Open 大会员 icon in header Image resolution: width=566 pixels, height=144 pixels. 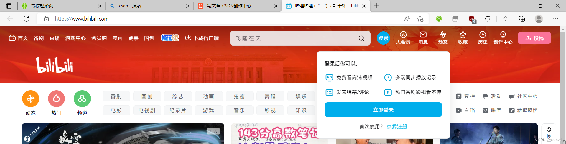(x=403, y=38)
